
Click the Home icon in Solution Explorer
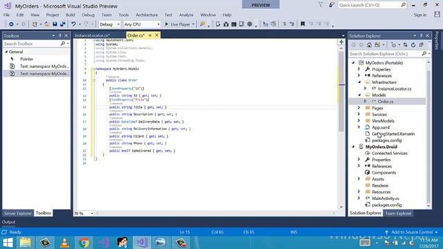pyautogui.click(x=369, y=45)
